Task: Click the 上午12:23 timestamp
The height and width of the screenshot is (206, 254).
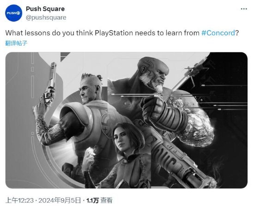Action: click(20, 200)
